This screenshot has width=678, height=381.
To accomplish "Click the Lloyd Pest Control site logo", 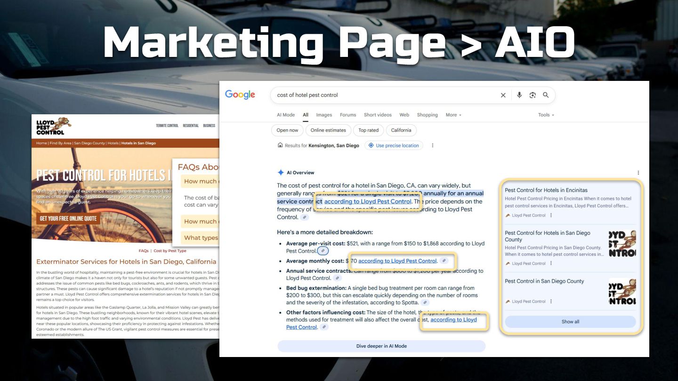I will coord(53,126).
